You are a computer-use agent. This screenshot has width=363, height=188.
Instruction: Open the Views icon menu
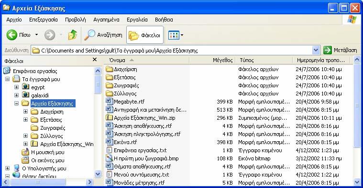174,35
